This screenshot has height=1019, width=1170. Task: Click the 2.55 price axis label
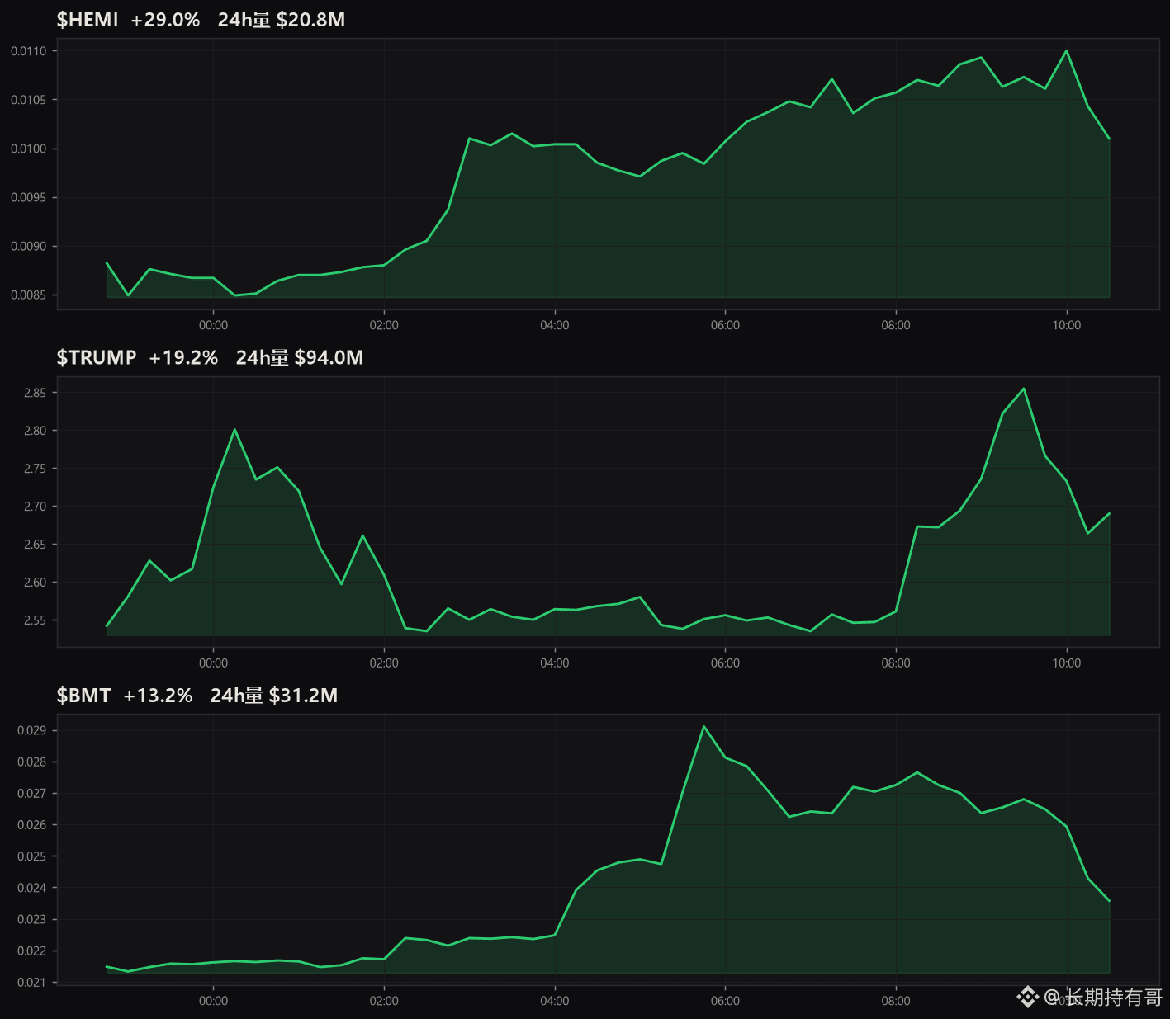tap(35, 620)
